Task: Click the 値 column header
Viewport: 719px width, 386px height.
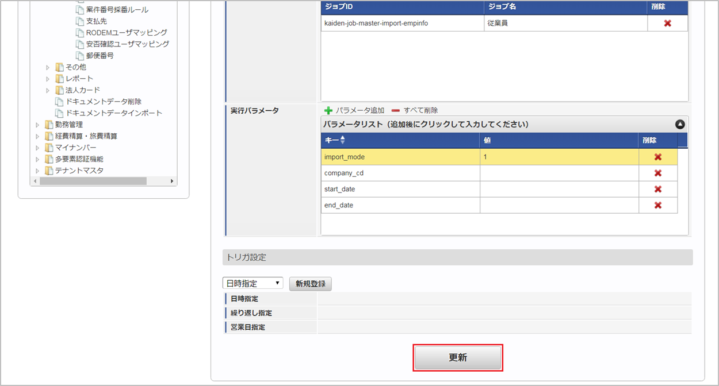Action: (x=559, y=140)
